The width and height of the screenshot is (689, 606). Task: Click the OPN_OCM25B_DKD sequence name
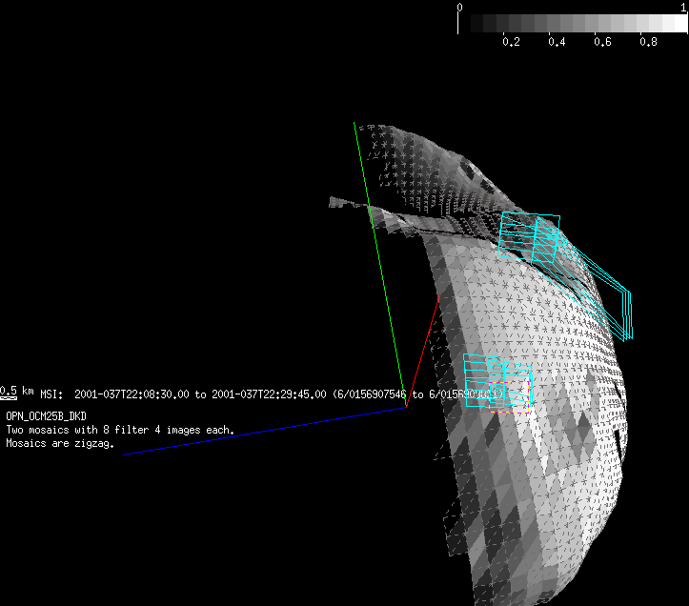click(x=46, y=416)
